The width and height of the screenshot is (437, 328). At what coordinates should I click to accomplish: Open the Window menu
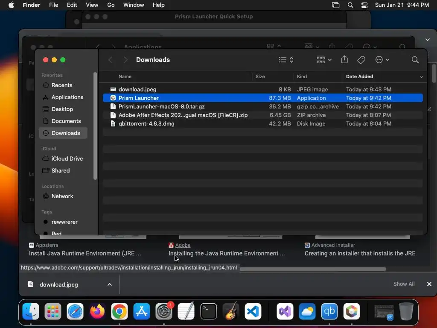click(x=134, y=5)
